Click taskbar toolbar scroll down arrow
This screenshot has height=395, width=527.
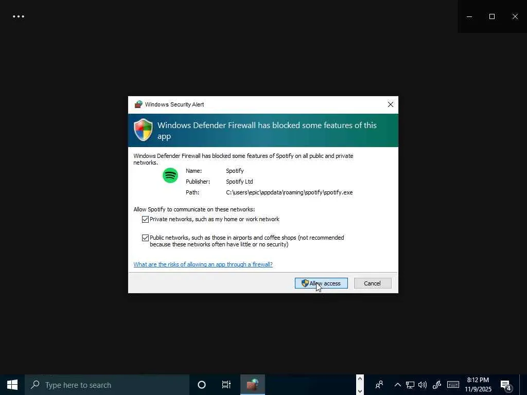pos(360,391)
